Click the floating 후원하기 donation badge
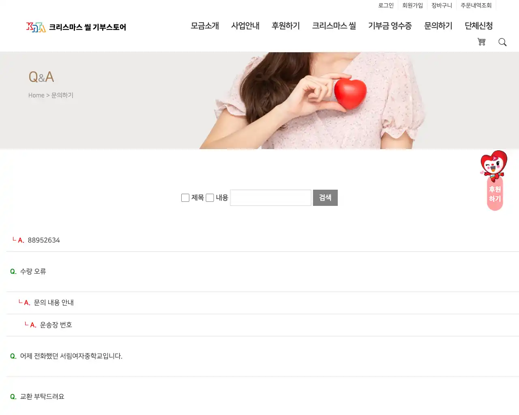519x415 pixels. click(x=494, y=194)
